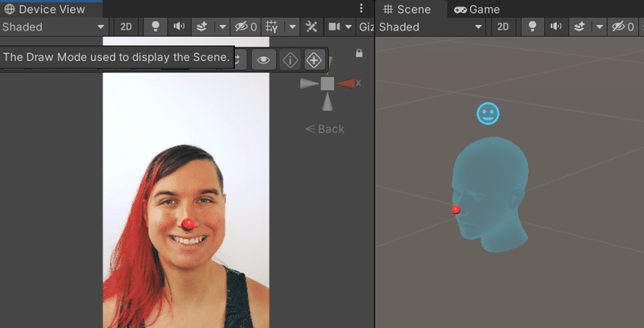Toggle effects (skybox/fog) icon in Device View
Image resolution: width=644 pixels, height=328 pixels.
[202, 27]
